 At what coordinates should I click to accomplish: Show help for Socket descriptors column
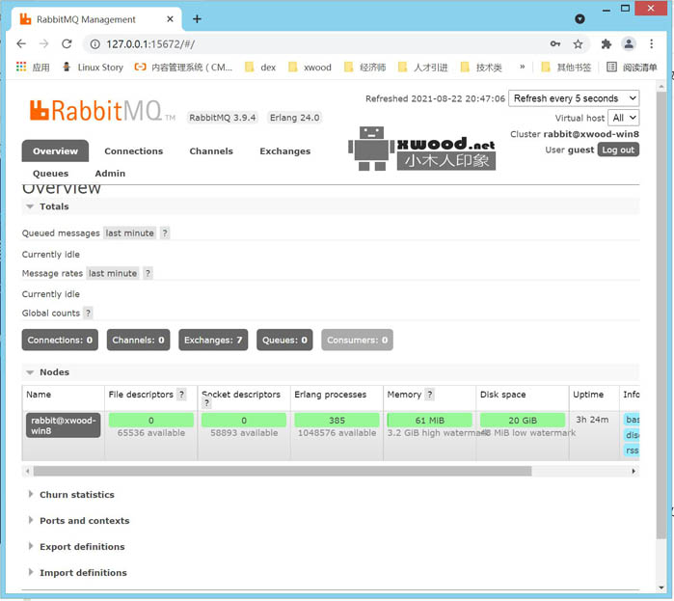pyautogui.click(x=206, y=403)
